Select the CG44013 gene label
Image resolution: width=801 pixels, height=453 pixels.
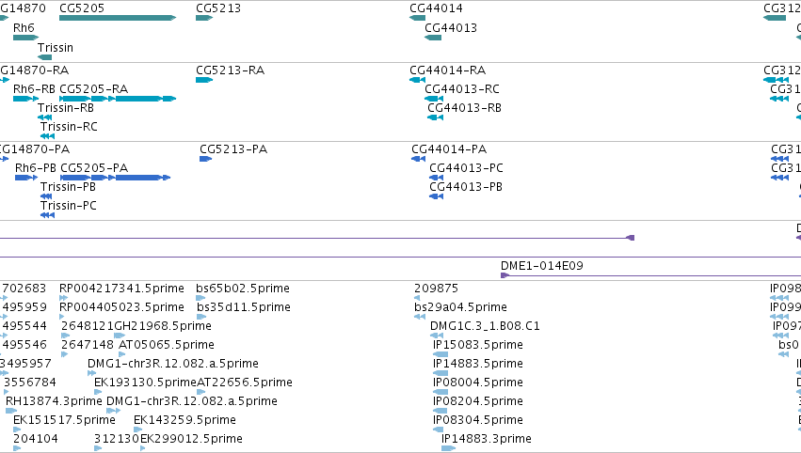coord(451,27)
